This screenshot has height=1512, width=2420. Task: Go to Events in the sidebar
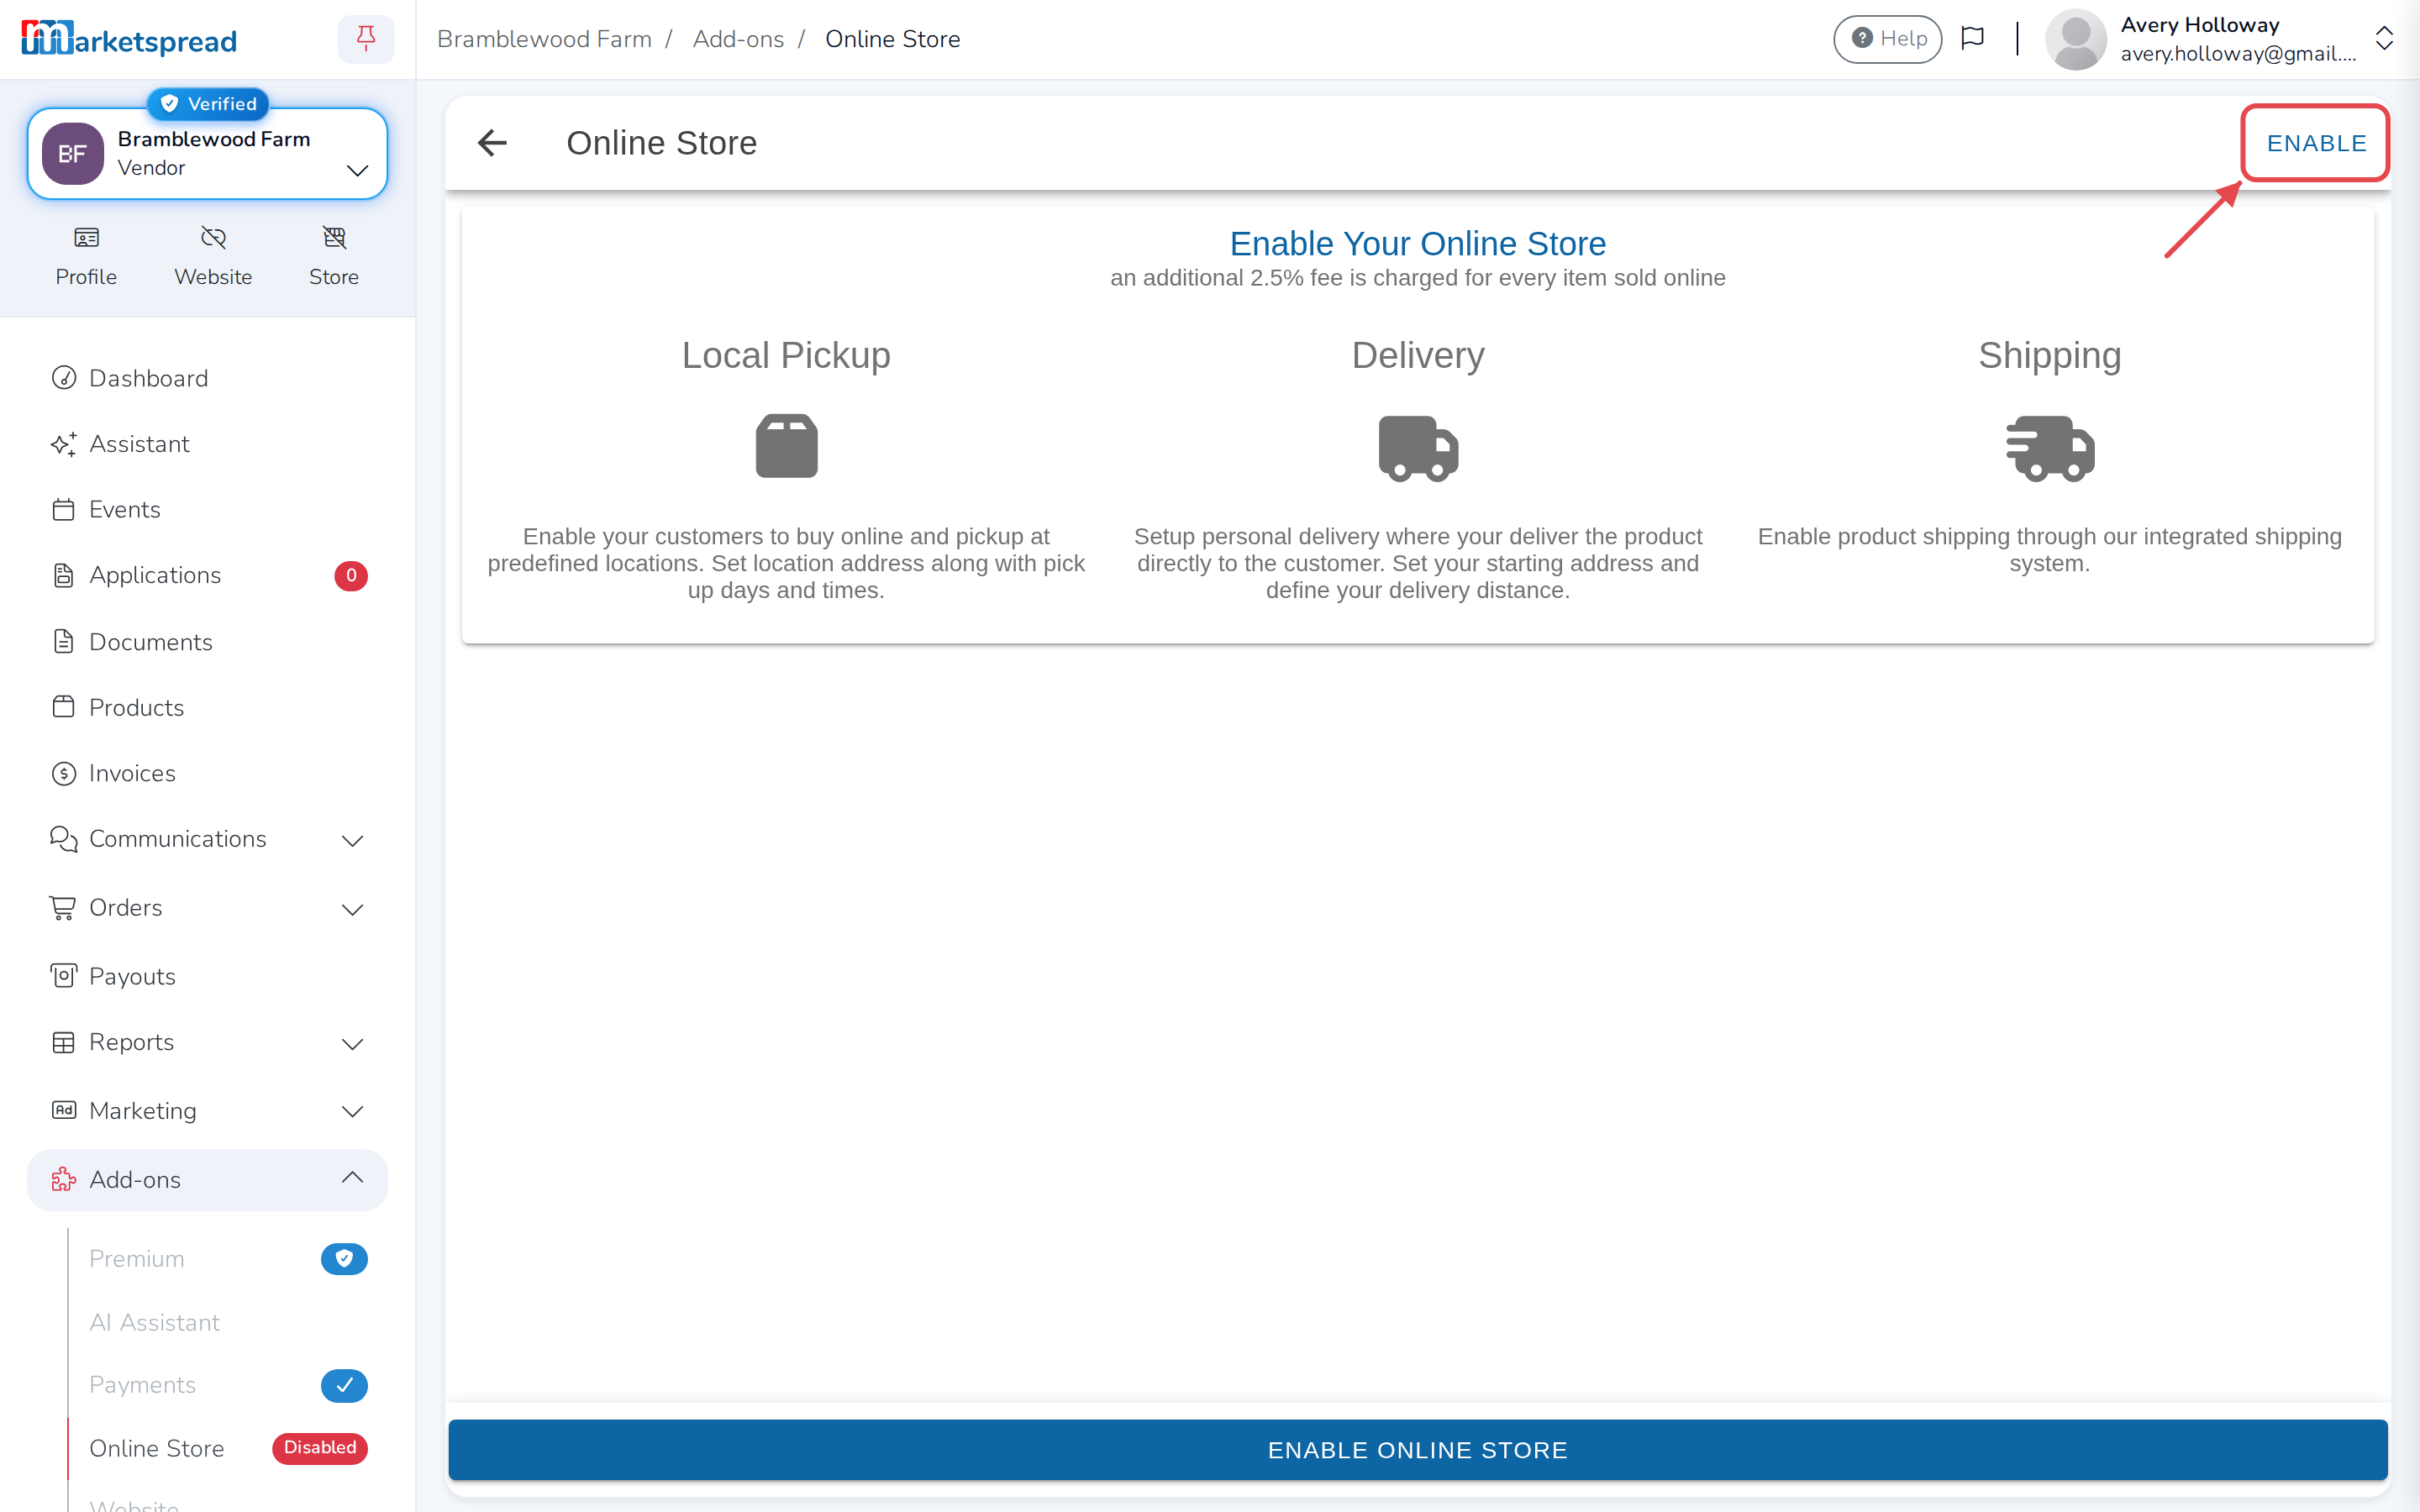pos(207,509)
